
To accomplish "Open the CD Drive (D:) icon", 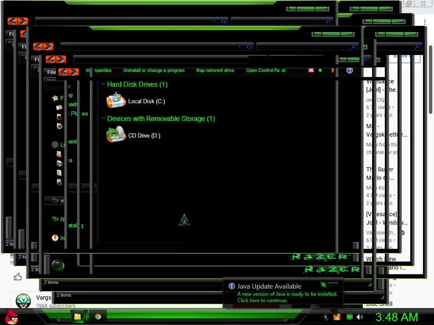I will [116, 135].
